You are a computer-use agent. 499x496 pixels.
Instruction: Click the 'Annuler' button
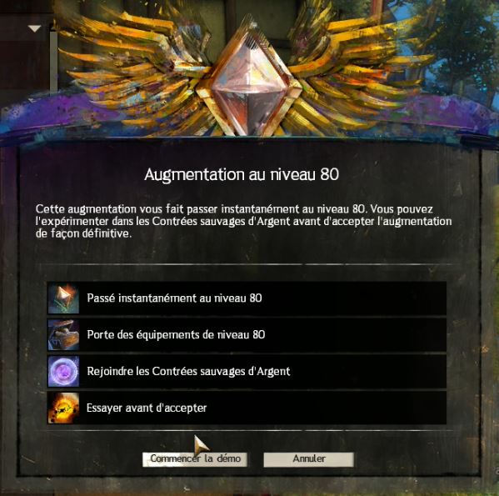click(x=309, y=459)
